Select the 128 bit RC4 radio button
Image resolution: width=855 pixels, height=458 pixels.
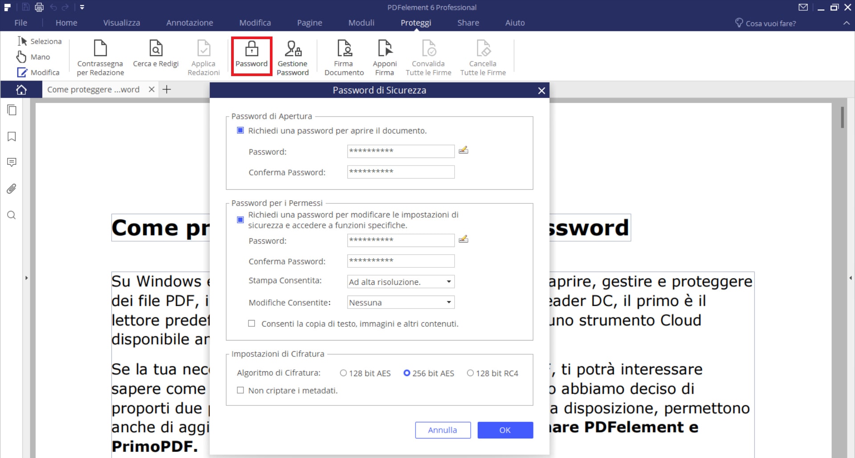470,373
